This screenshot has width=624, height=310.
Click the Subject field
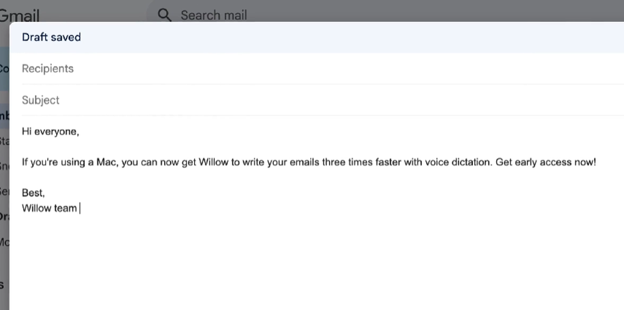pos(323,100)
